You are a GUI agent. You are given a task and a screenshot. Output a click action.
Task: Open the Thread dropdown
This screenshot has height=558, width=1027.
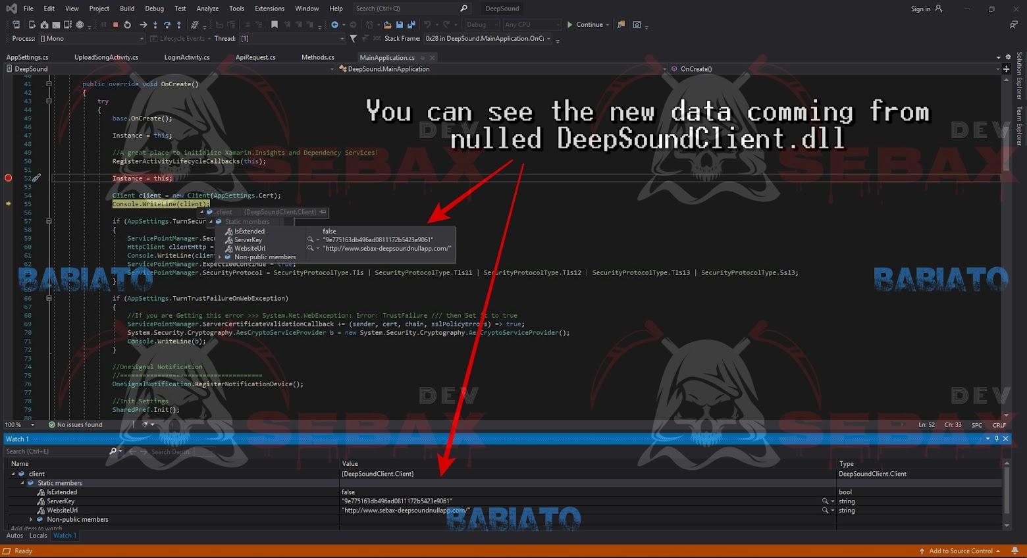[292, 39]
